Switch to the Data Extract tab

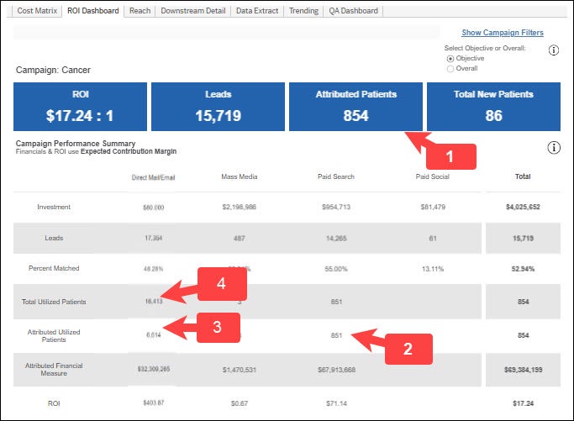[x=256, y=11]
